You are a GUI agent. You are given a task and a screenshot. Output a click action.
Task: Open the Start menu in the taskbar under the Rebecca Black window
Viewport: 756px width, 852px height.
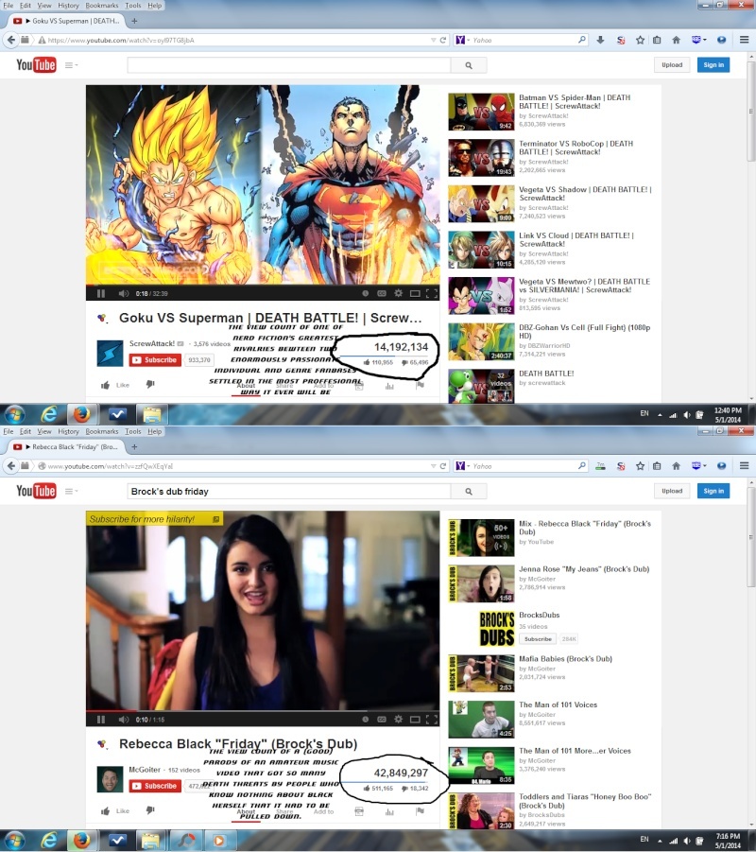(x=15, y=841)
